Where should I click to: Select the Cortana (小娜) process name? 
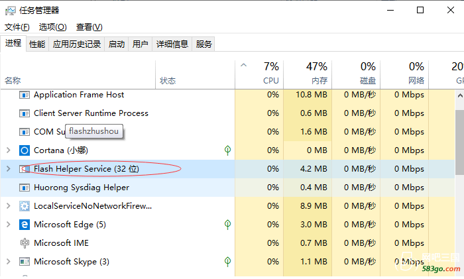(x=61, y=150)
